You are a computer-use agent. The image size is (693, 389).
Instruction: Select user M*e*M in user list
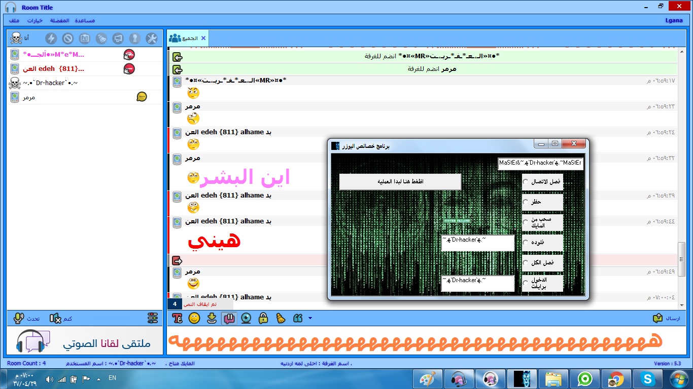85,55
